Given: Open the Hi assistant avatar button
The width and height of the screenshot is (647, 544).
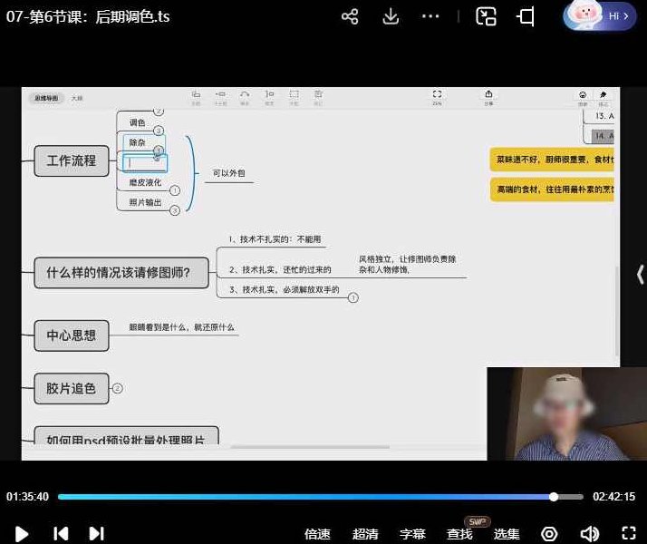Looking at the screenshot, I should pos(600,15).
